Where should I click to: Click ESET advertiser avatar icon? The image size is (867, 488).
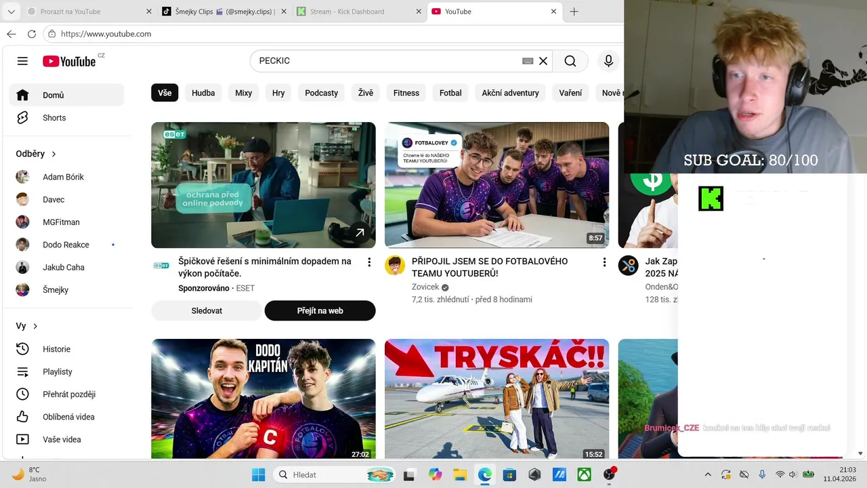[x=161, y=266]
